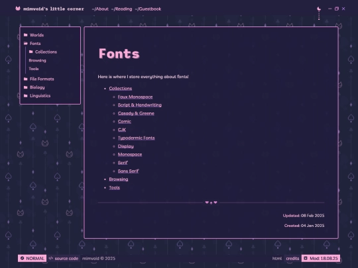Collapse the open Fonts folder icon
The height and width of the screenshot is (268, 358).
26,43
